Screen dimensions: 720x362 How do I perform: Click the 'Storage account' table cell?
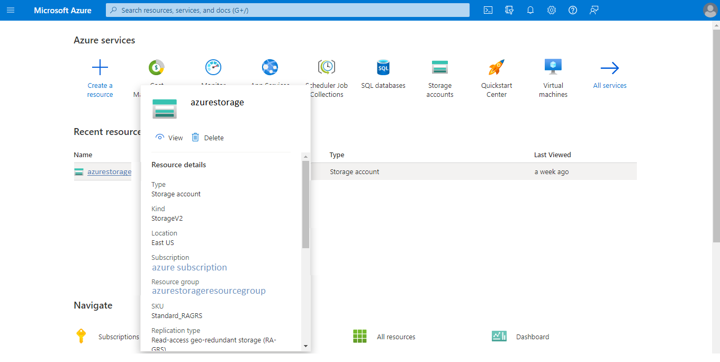click(355, 171)
